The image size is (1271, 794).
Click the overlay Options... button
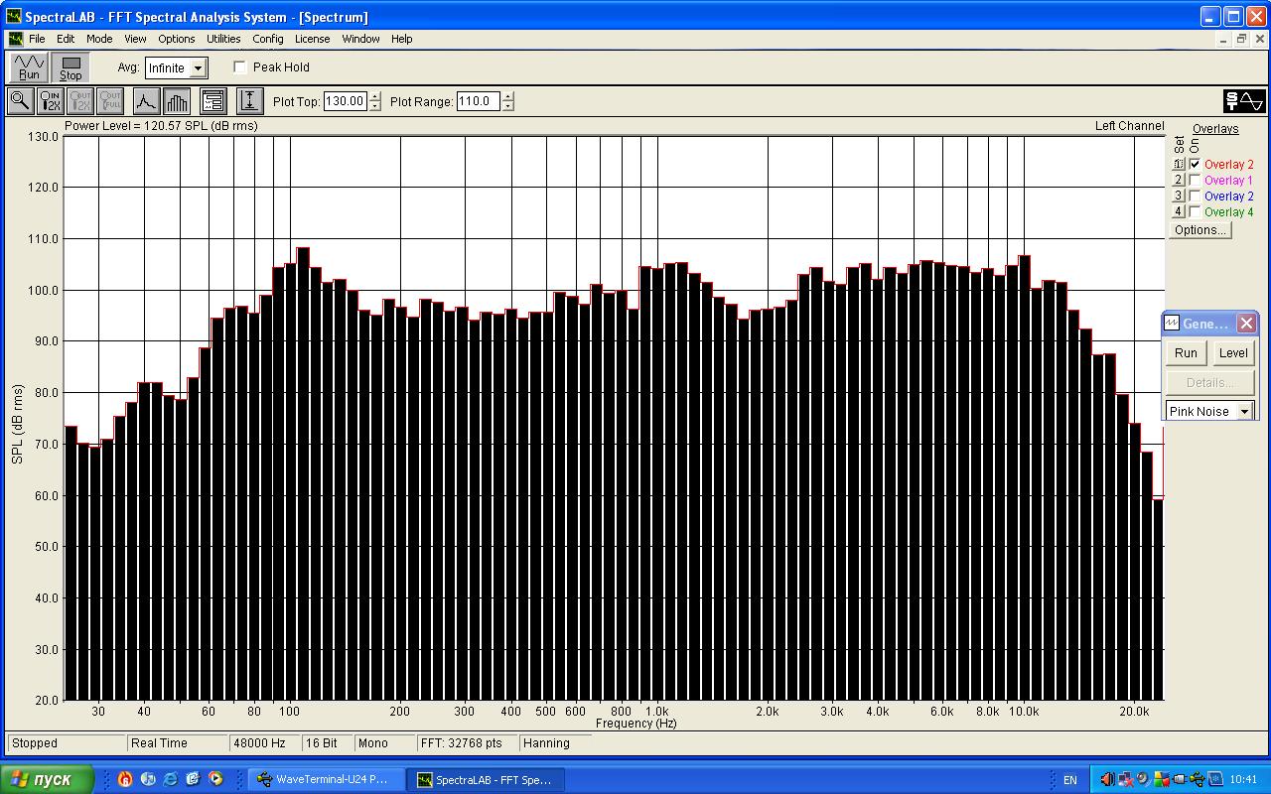(1200, 230)
